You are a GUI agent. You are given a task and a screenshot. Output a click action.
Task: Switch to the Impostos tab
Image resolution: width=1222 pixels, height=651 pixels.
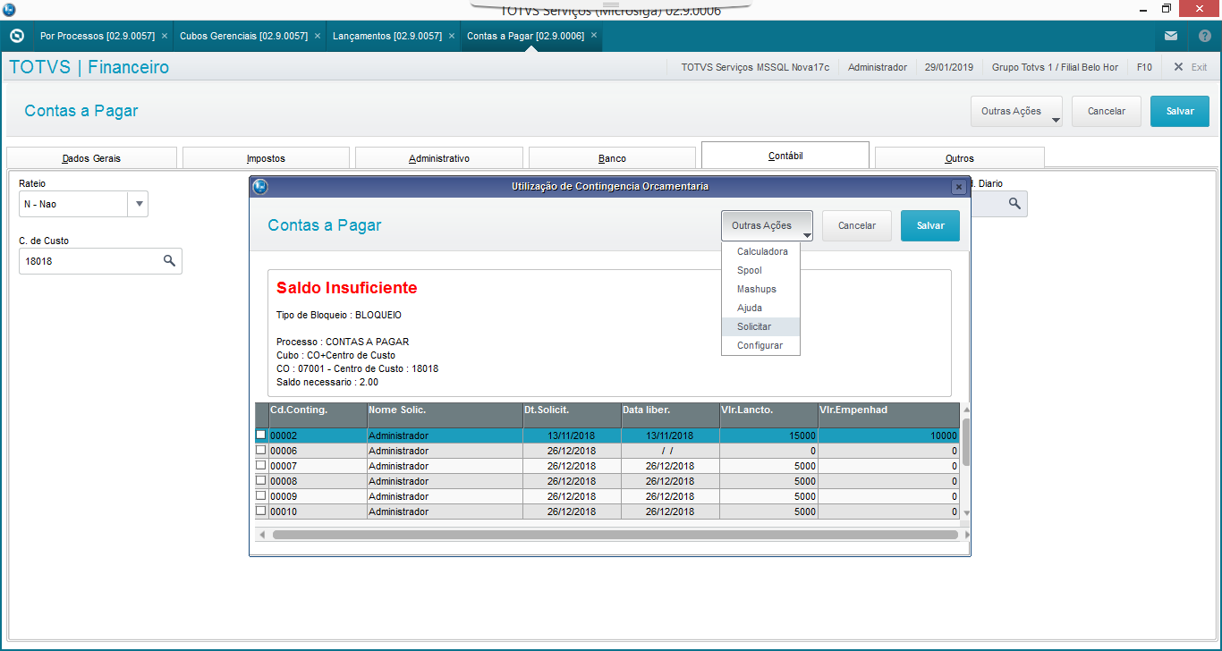266,158
